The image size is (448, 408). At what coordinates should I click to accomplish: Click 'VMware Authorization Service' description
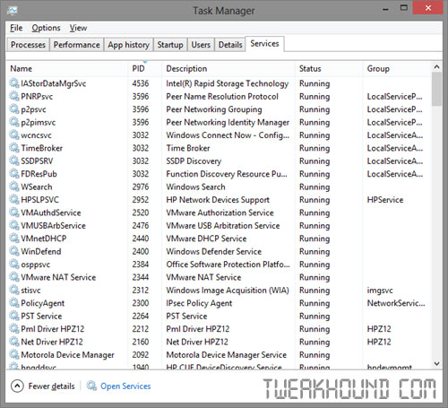click(x=220, y=213)
